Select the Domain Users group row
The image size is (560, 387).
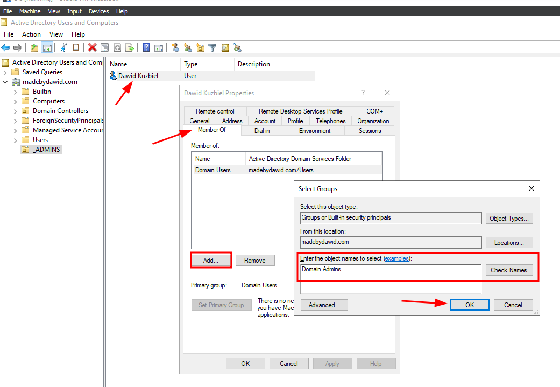pos(212,170)
